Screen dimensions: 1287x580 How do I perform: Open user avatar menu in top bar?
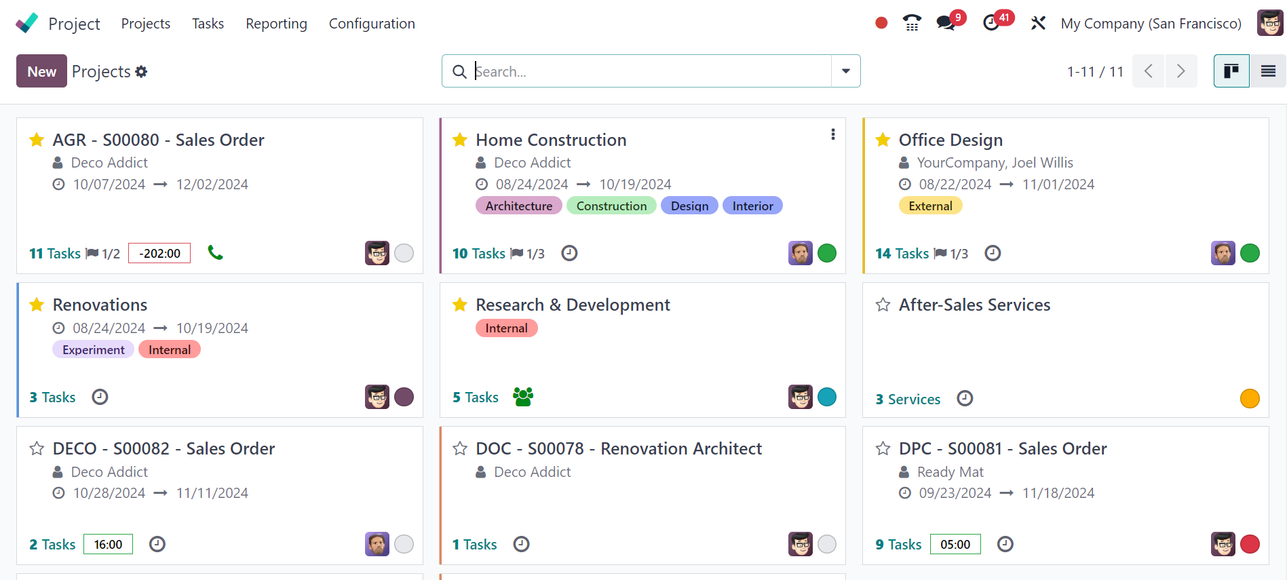(x=1270, y=23)
